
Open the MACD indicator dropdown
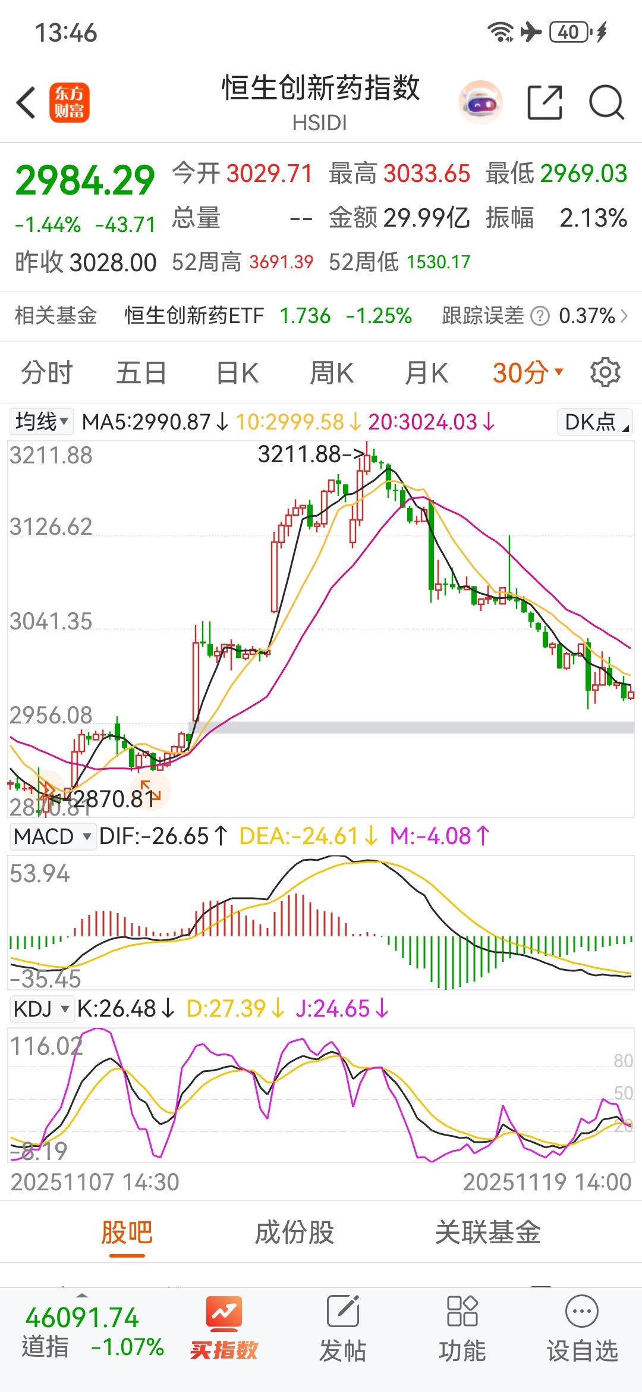[52, 836]
